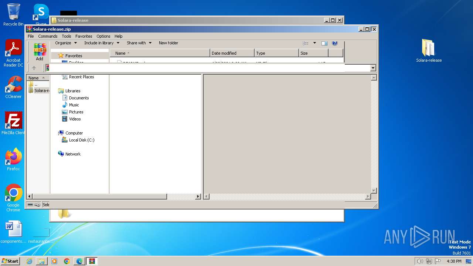Open the FileZilla Client shortcut
Screen dimensions: 473x266
pos(13,123)
